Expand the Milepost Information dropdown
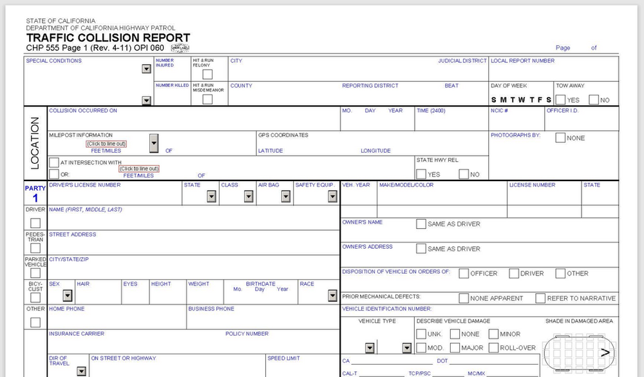Image resolution: width=644 pixels, height=377 pixels. pos(153,143)
